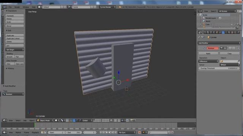Select the translate manipulator icon
The height and width of the screenshot is (136, 243).
click(x=74, y=121)
